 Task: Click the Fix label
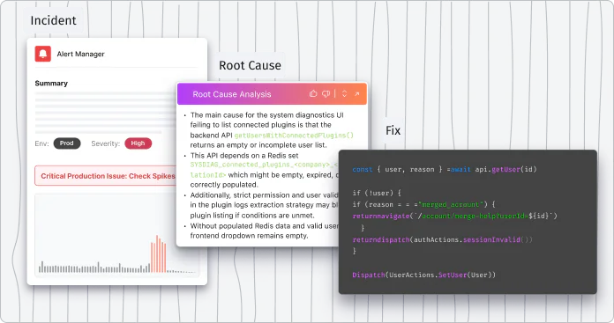coord(393,130)
